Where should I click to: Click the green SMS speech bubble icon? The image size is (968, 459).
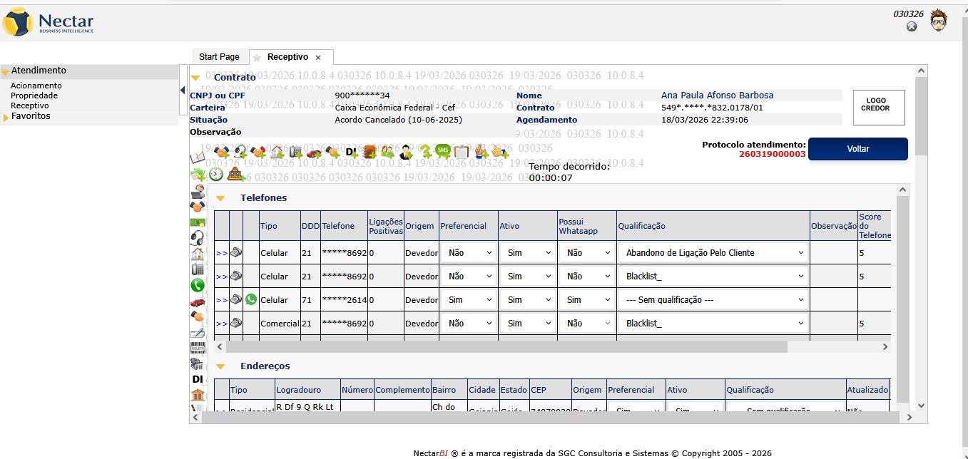pyautogui.click(x=443, y=151)
